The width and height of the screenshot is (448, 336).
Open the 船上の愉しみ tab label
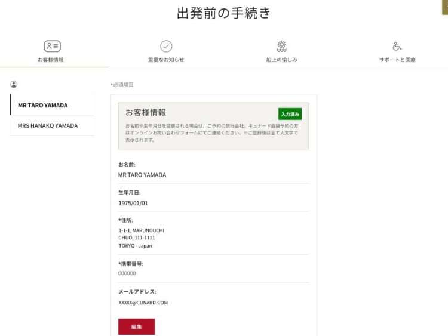click(281, 60)
